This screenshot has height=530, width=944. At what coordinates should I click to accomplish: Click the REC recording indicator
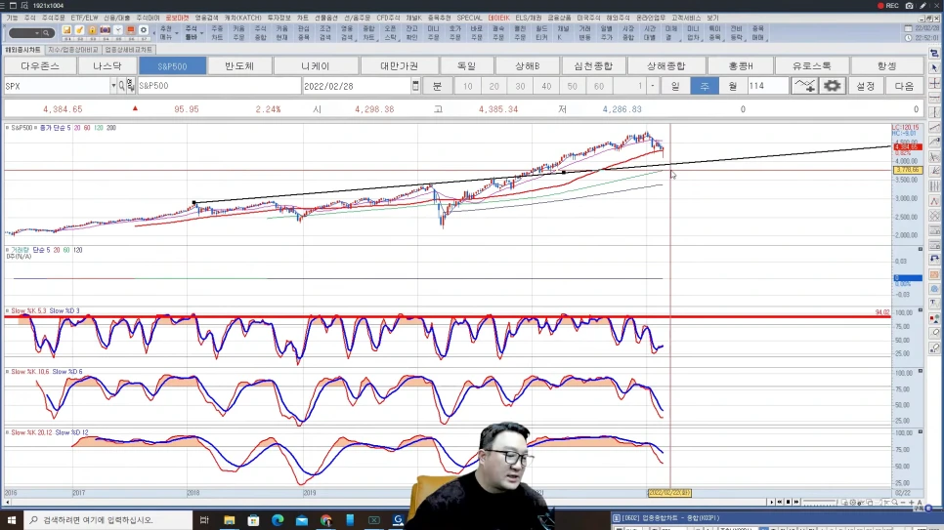pyautogui.click(x=888, y=6)
